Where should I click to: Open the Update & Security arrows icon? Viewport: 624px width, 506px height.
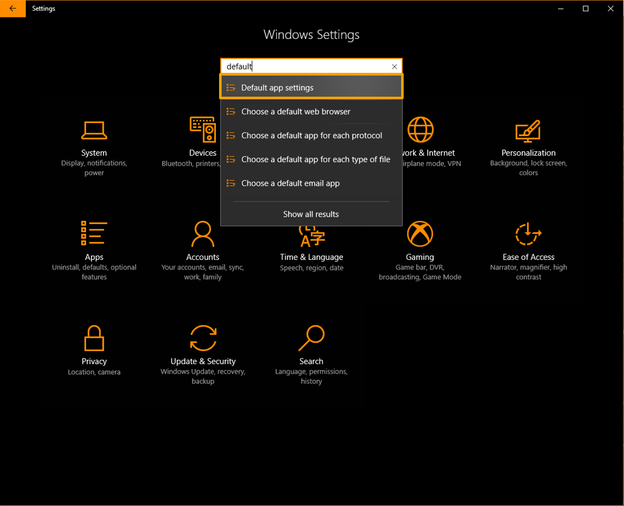click(x=203, y=338)
